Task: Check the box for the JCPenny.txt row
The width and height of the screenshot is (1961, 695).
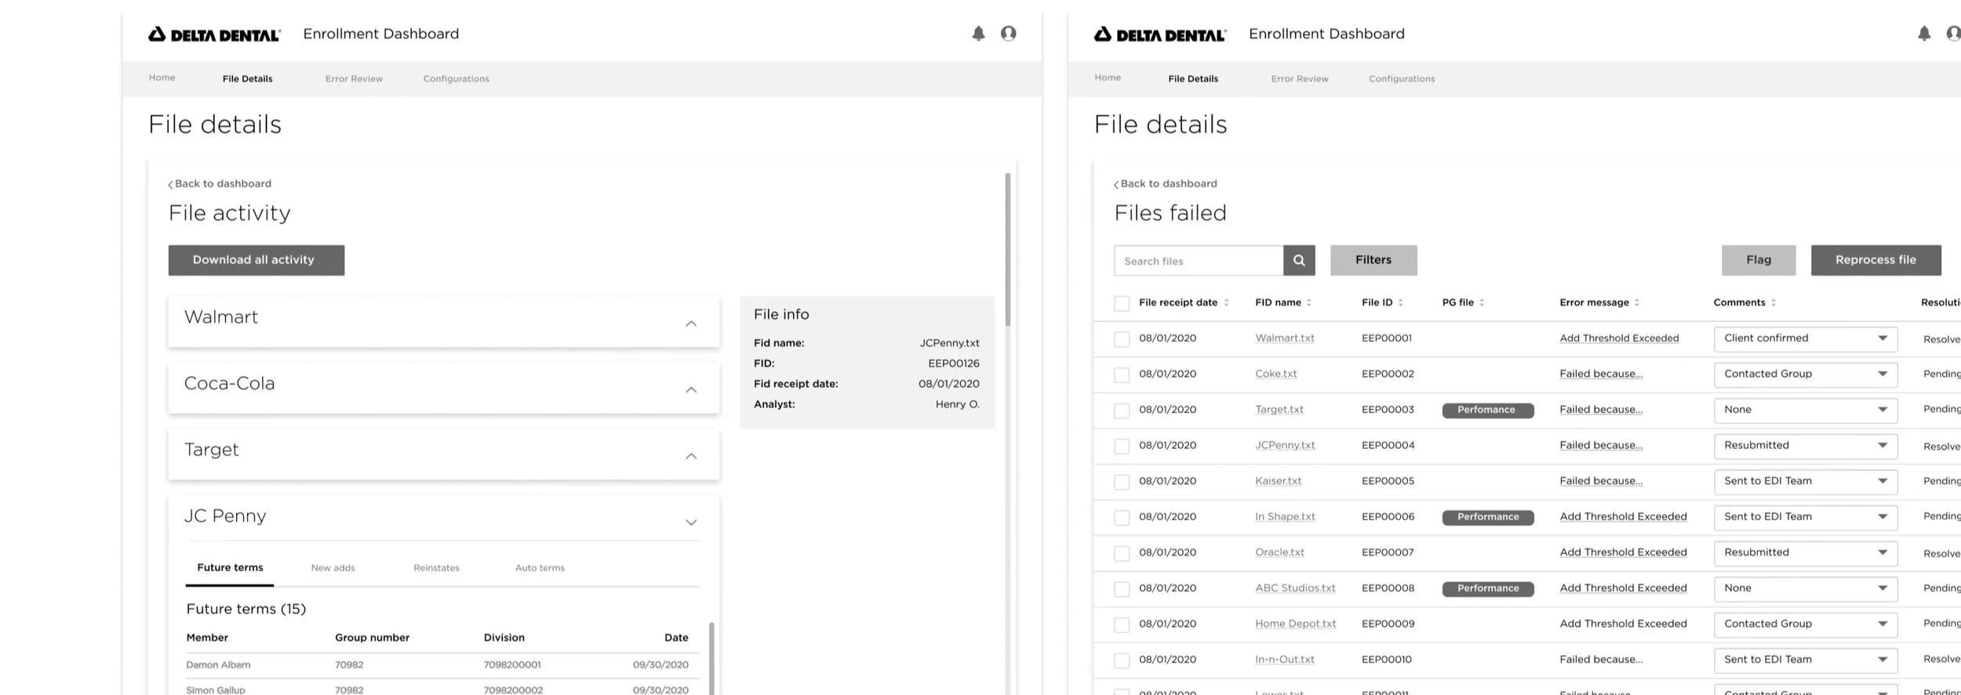Action: pos(1122,447)
